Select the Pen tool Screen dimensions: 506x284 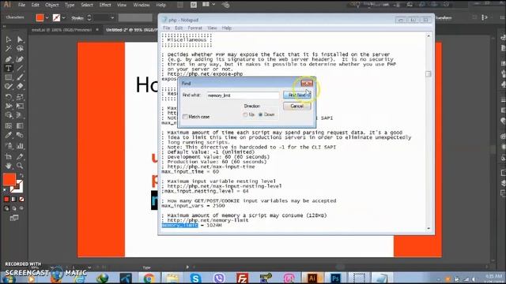tap(9, 59)
